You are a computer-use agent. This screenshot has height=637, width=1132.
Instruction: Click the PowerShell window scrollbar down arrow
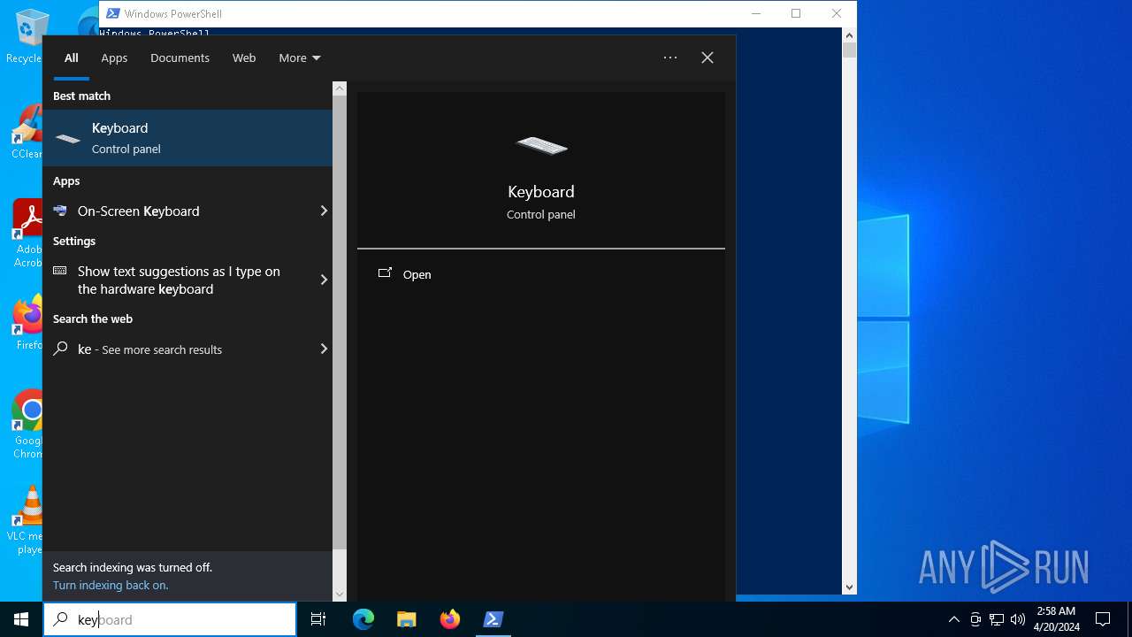pyautogui.click(x=850, y=587)
